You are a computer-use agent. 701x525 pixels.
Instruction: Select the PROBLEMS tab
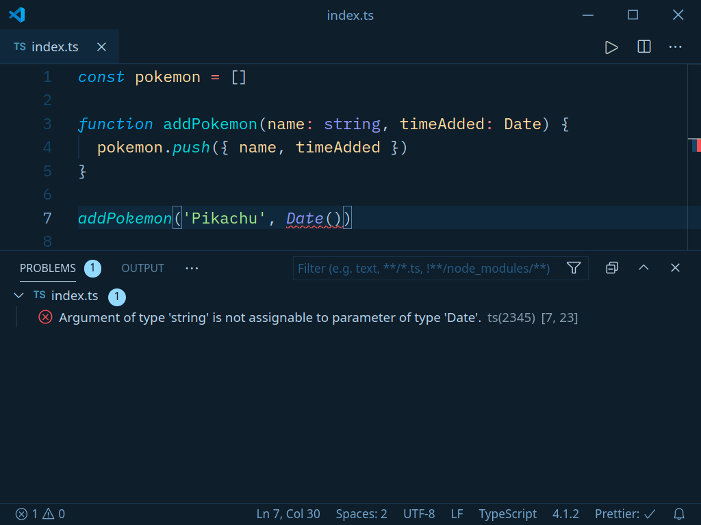click(x=47, y=268)
